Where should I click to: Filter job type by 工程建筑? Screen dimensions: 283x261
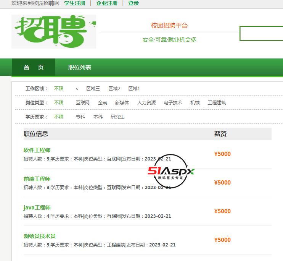[217, 102]
